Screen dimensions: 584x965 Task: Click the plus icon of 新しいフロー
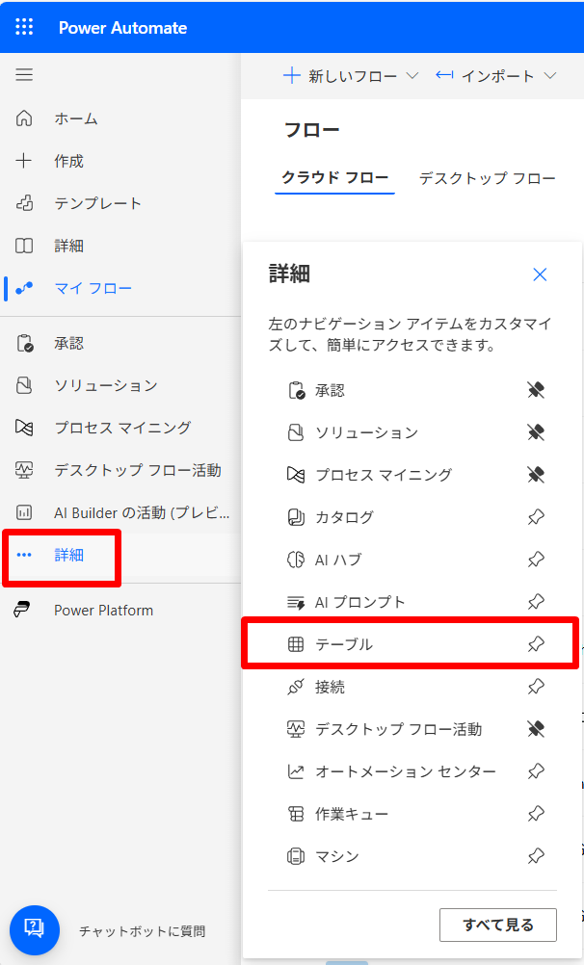291,76
